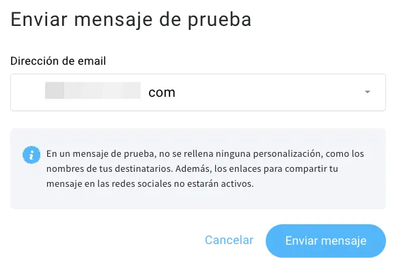Click the info line about "nombres de tus destinatarios"
This screenshot has height=272, width=401.
click(192, 168)
